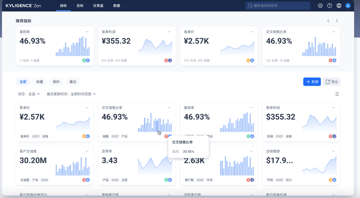
Task: Open more options on recommended 复购率 card
Action: coord(87,32)
